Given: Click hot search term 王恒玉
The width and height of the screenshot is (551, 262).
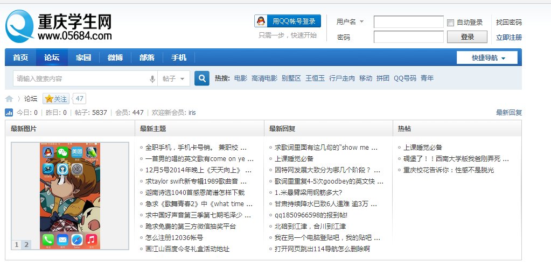Looking at the screenshot, I should (x=315, y=78).
